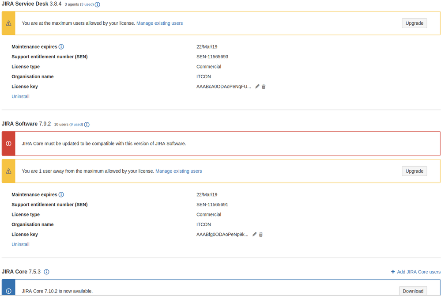
Task: Upgrade the JIRA Service Desk license
Action: [414, 23]
